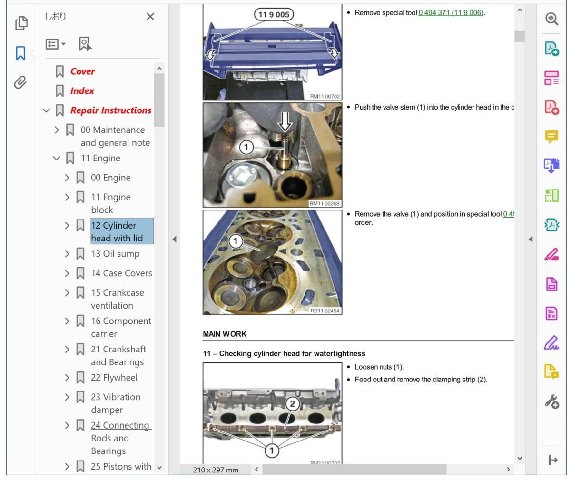The width and height of the screenshot is (571, 481).
Task: Open the Create PDF tool
Action: (x=551, y=107)
